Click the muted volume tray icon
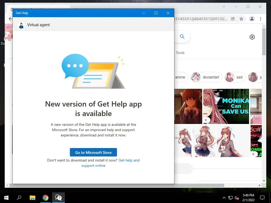Viewport: 271px width, 203px height. pos(237,198)
